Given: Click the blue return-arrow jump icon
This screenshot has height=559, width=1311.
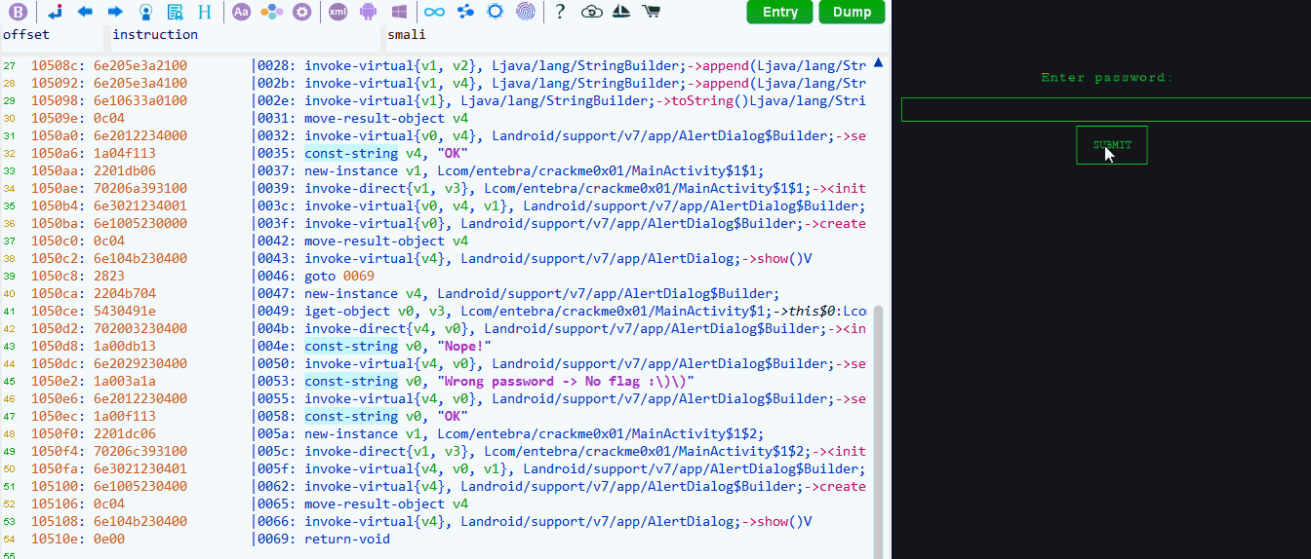Looking at the screenshot, I should pyautogui.click(x=56, y=12).
